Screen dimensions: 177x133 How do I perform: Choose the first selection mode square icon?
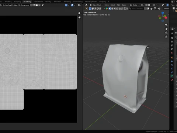(90, 8)
